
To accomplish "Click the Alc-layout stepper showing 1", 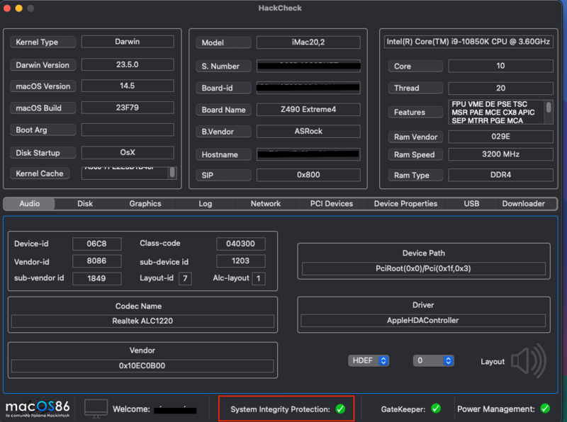I will tap(258, 278).
